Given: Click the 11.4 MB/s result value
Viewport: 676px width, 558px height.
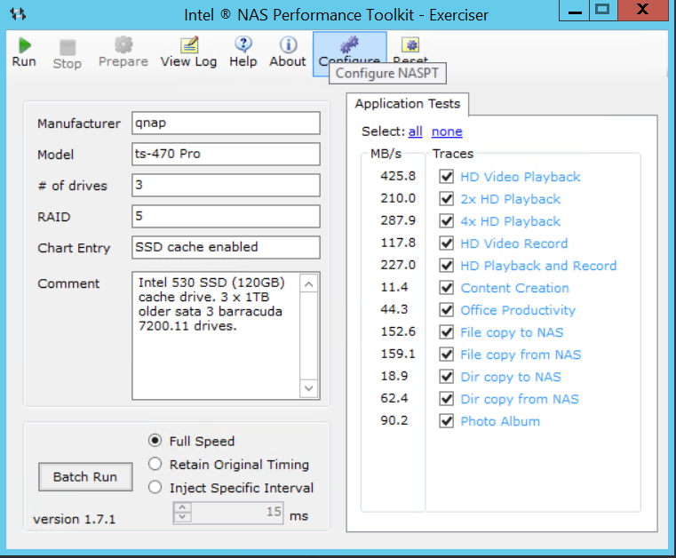Looking at the screenshot, I should pyautogui.click(x=394, y=287).
